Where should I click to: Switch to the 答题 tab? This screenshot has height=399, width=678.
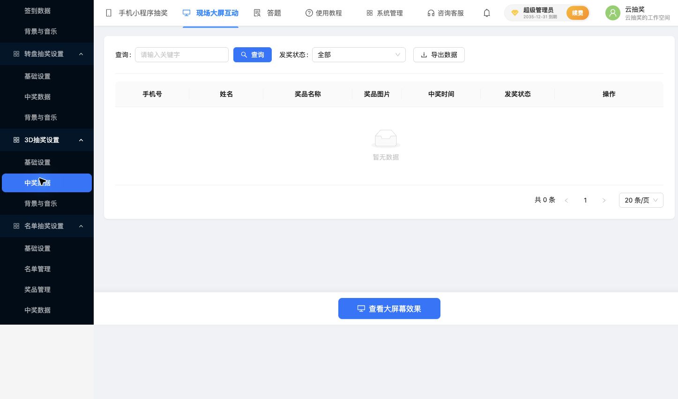[x=268, y=13]
